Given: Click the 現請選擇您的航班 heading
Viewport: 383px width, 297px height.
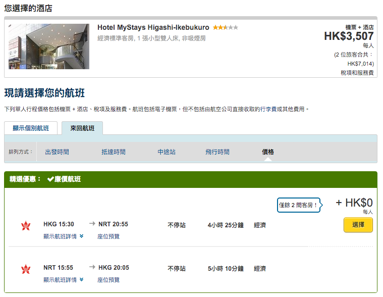Looking at the screenshot, I should pos(44,93).
